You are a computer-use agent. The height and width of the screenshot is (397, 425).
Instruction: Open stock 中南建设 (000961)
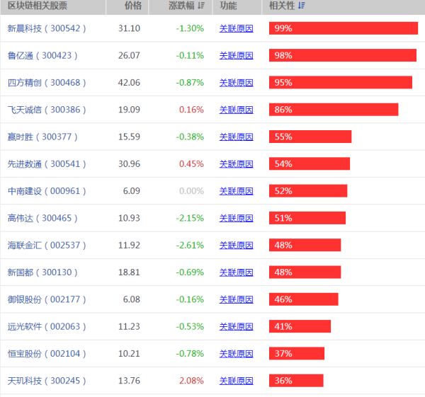pos(47,191)
